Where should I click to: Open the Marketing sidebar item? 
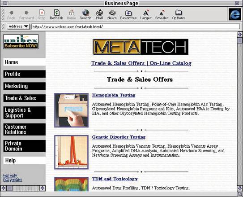[24, 86]
